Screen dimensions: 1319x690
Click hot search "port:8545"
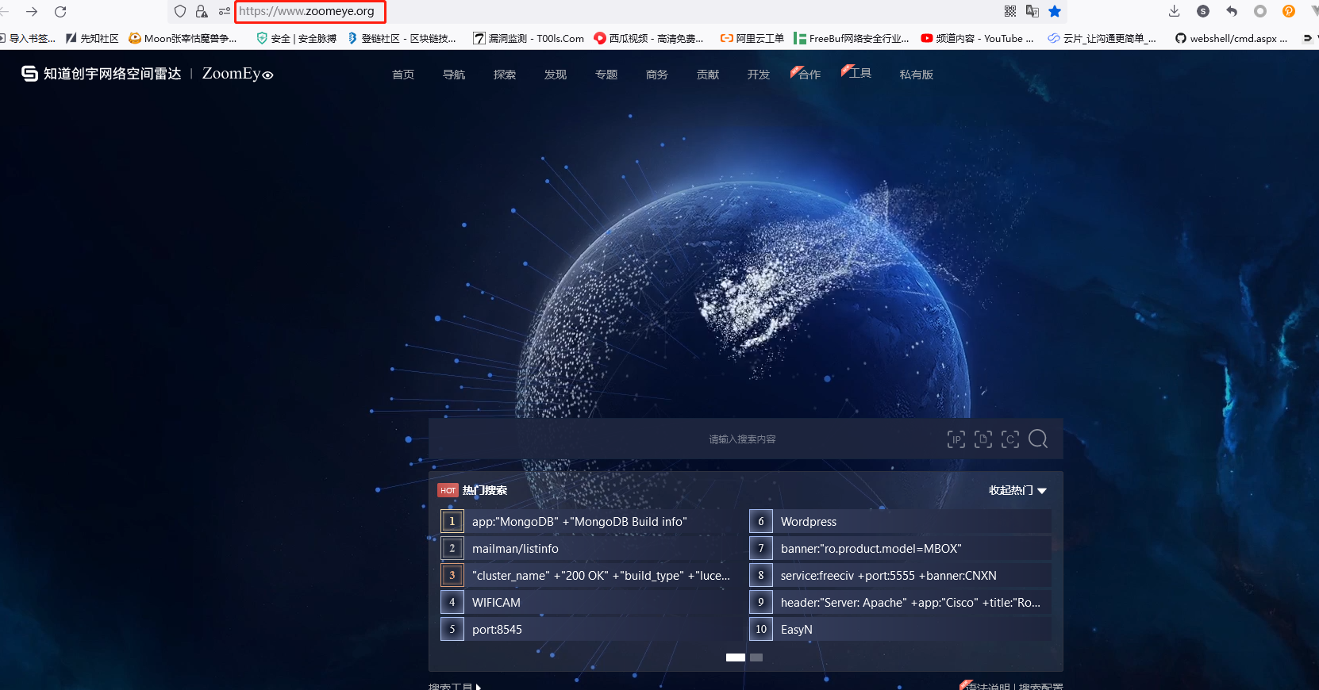(x=497, y=630)
